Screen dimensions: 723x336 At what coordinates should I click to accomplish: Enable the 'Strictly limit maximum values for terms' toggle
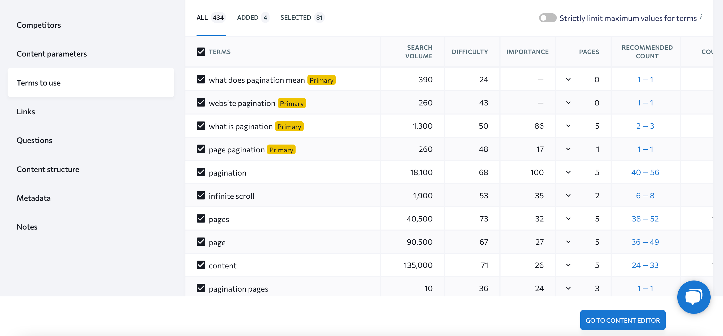point(547,18)
